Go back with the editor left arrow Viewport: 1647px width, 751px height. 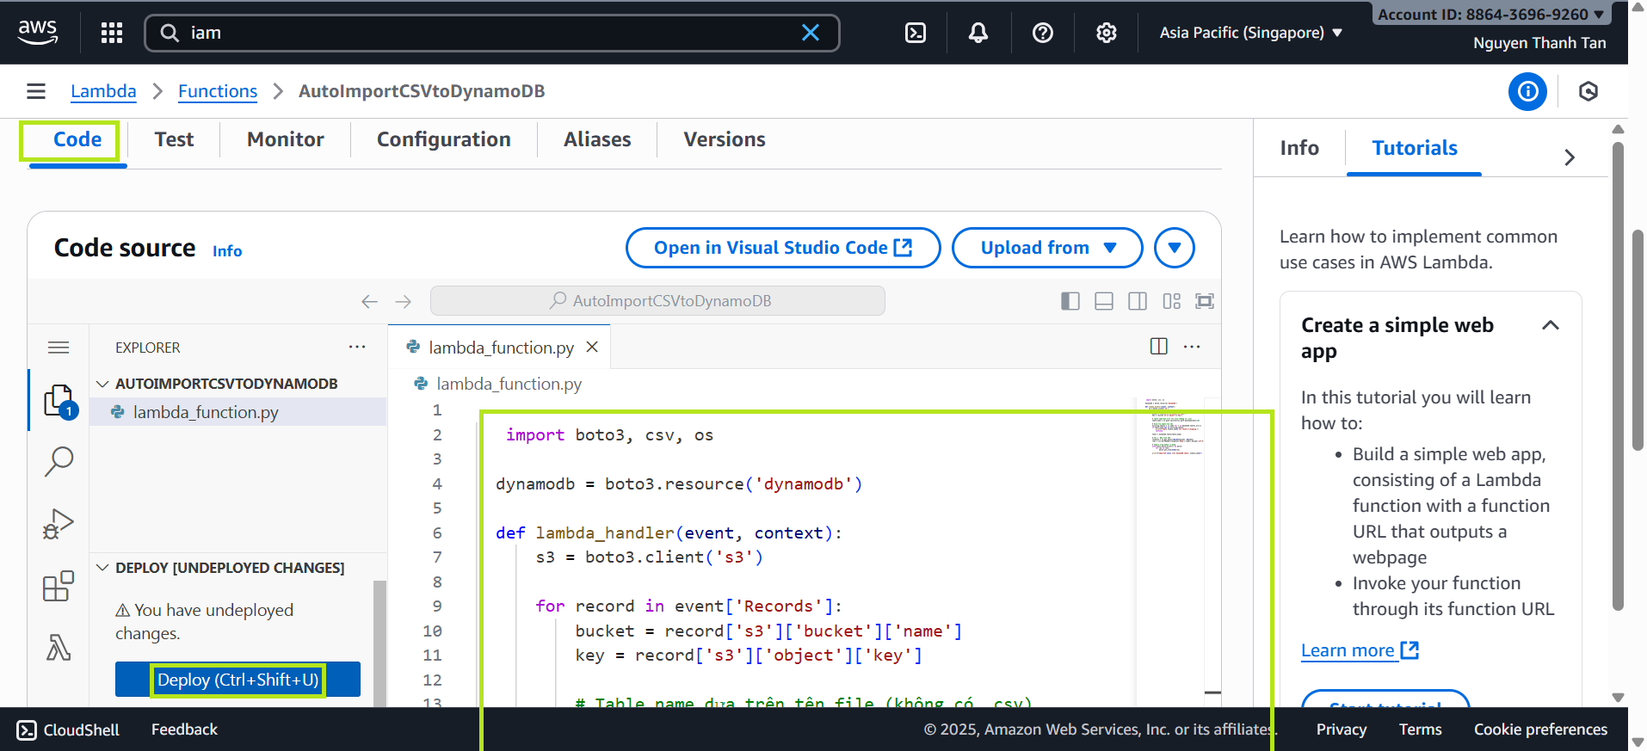tap(369, 301)
